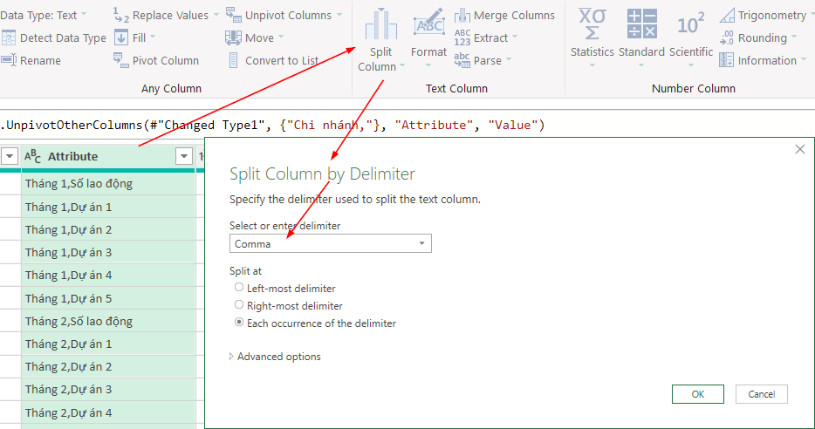Click the Rounding icon

[727, 37]
